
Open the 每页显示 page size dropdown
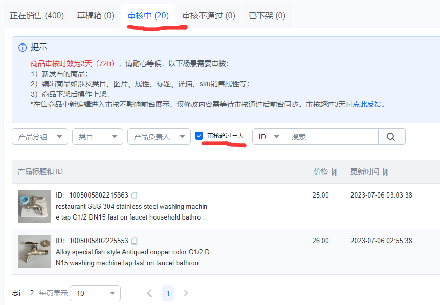pos(95,293)
